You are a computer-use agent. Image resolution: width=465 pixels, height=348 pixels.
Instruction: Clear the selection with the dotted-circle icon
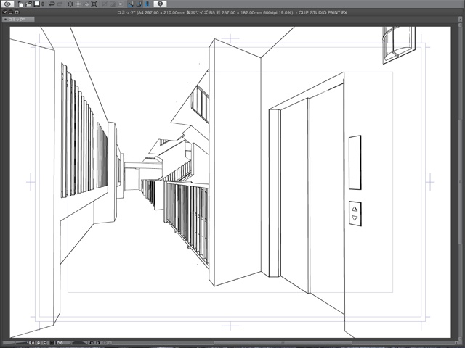(70, 4)
